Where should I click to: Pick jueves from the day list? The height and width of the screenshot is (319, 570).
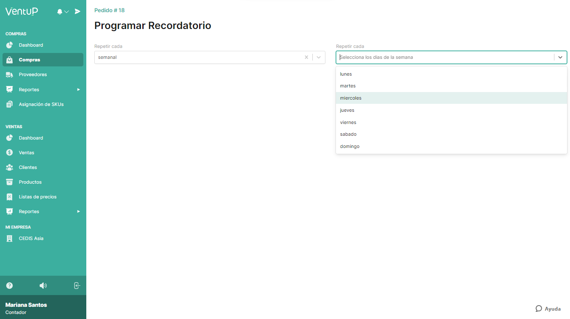point(451,110)
